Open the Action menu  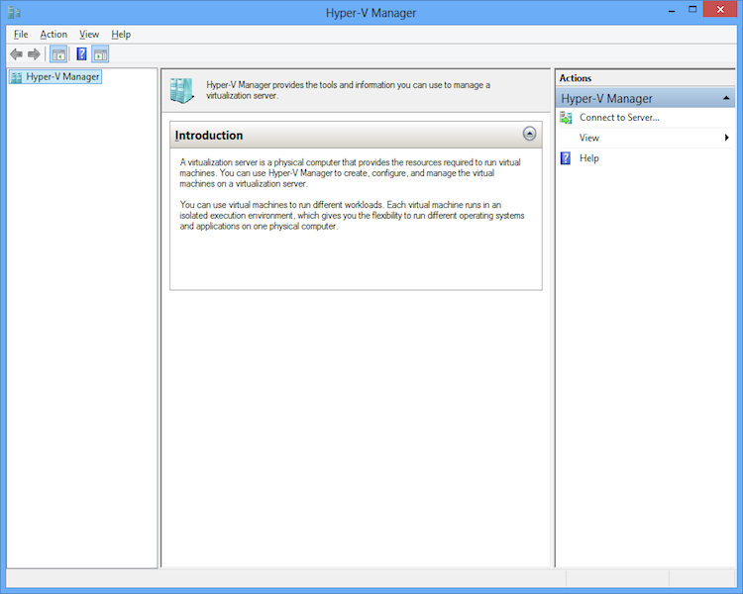pyautogui.click(x=53, y=35)
